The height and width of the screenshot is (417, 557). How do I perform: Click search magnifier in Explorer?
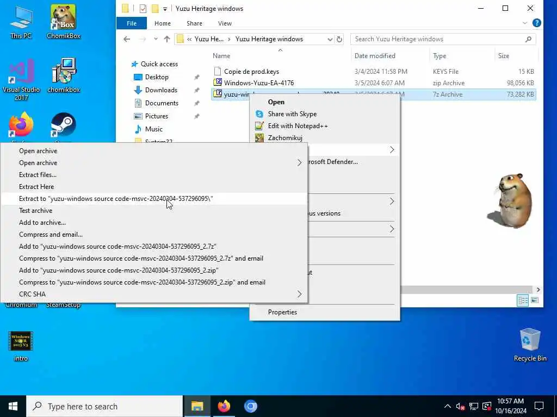pyautogui.click(x=529, y=39)
